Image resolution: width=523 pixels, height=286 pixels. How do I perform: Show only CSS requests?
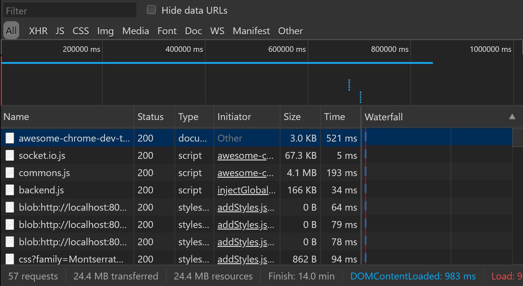(81, 31)
